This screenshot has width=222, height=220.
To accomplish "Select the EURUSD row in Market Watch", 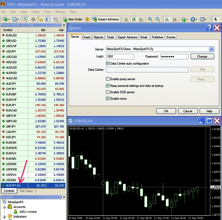I will [33, 35].
